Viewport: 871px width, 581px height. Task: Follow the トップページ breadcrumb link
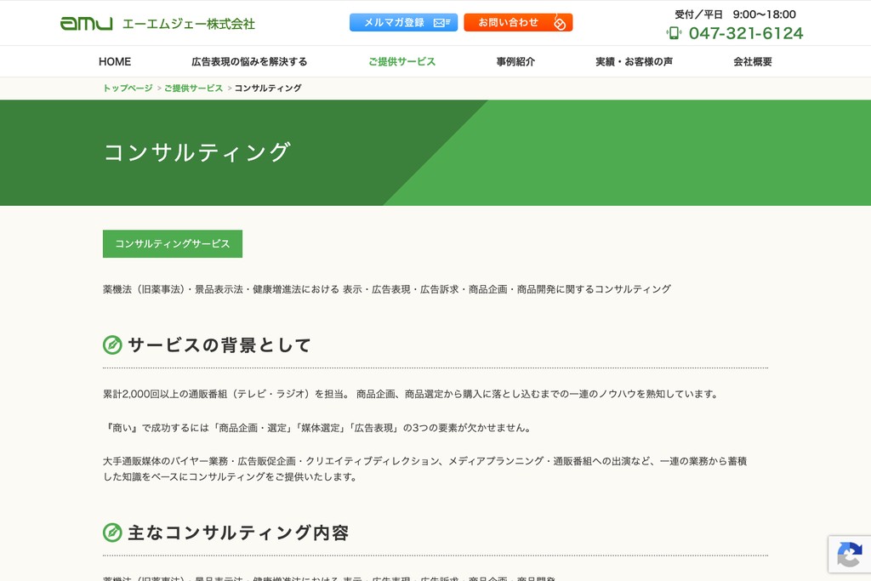tap(128, 88)
